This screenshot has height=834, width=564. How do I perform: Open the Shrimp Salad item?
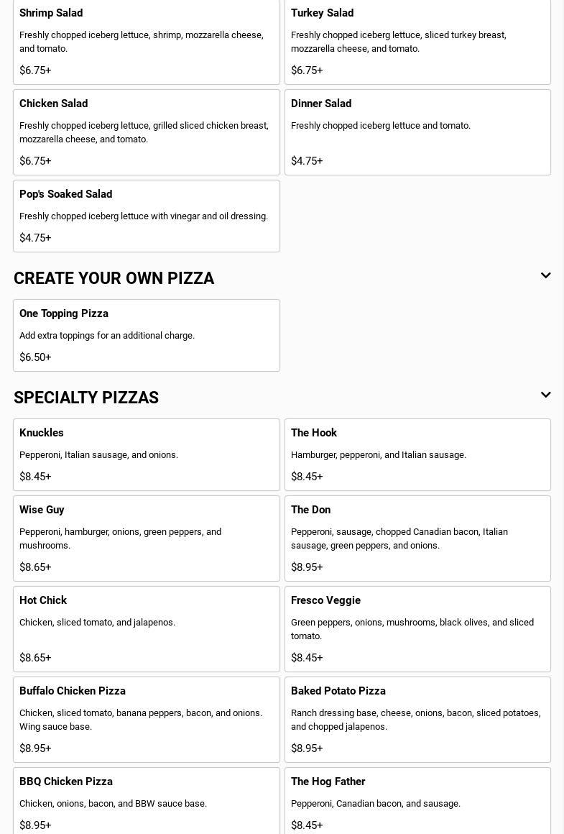point(146,42)
